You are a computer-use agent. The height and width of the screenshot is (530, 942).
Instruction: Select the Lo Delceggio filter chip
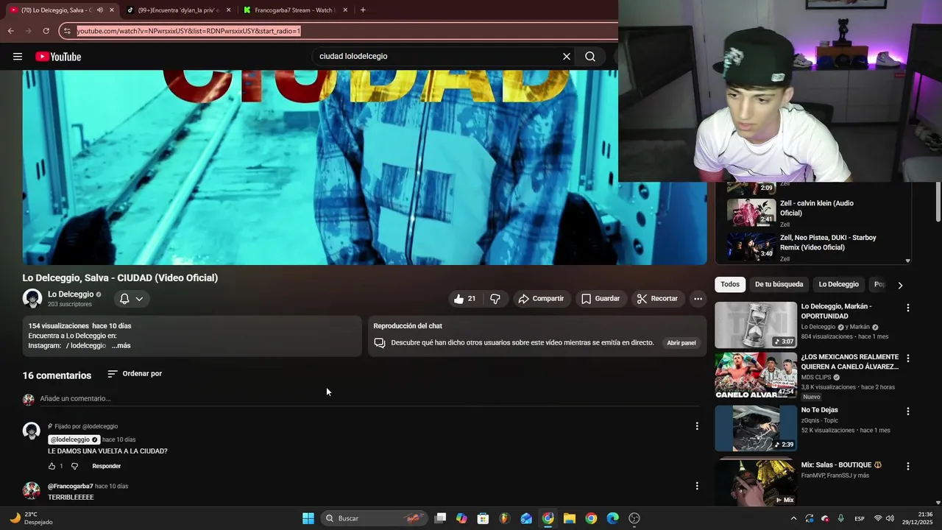(x=838, y=284)
